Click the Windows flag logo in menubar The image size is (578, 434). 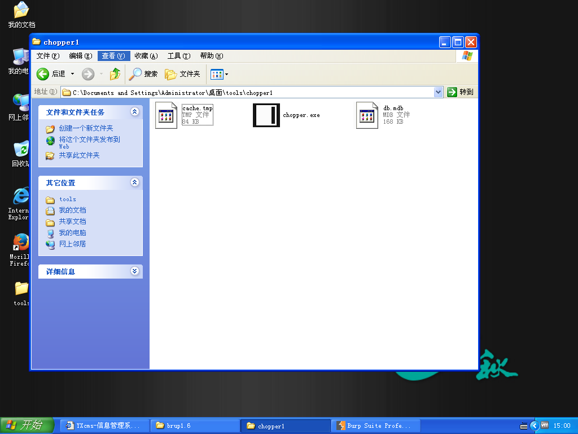467,56
